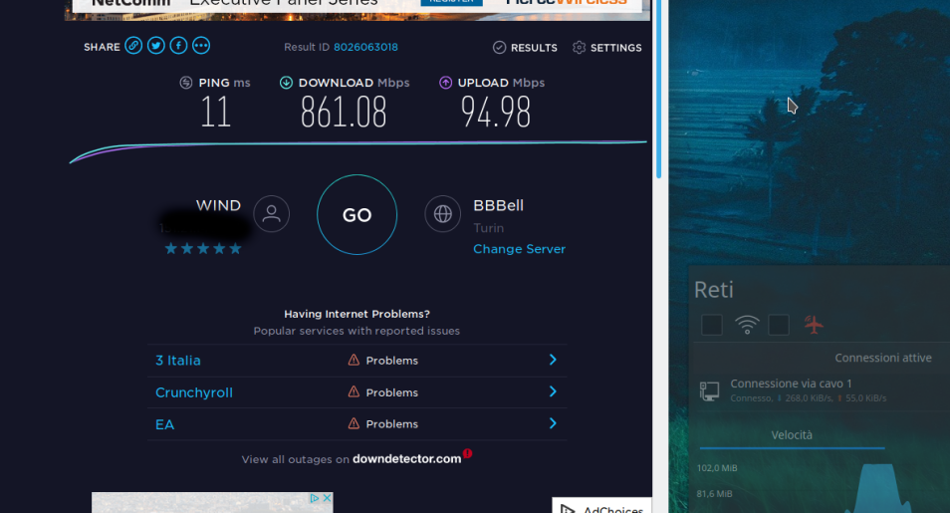Click the 102,0 MiB graph axis label

tap(717, 468)
